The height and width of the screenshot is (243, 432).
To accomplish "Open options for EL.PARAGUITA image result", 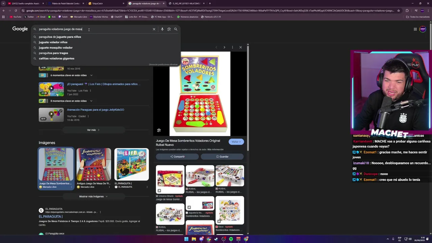I will coord(147,187).
